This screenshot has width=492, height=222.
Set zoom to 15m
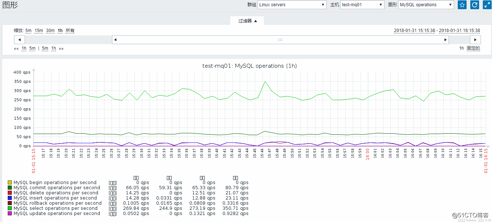[39, 31]
